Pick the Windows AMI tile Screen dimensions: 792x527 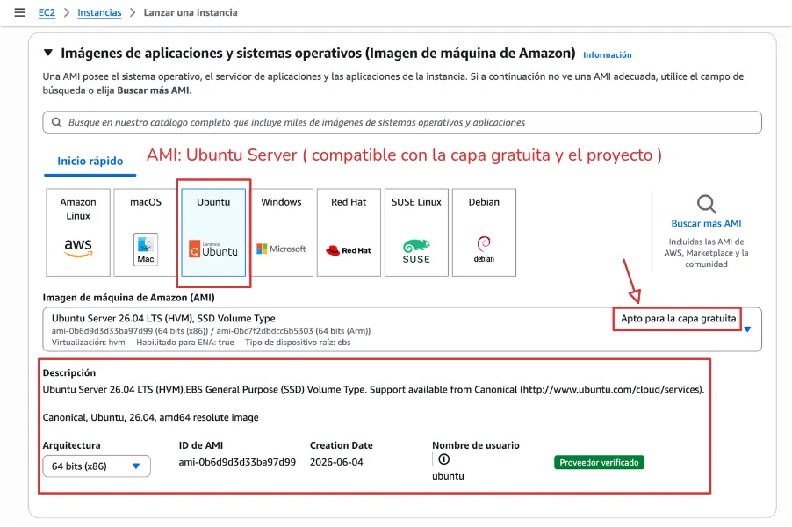281,233
